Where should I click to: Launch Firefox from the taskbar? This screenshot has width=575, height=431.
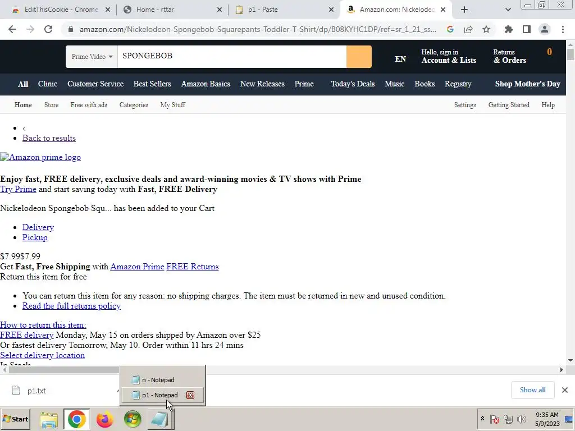(x=104, y=419)
